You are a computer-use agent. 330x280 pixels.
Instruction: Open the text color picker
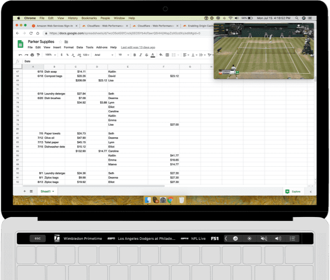(x=153, y=55)
